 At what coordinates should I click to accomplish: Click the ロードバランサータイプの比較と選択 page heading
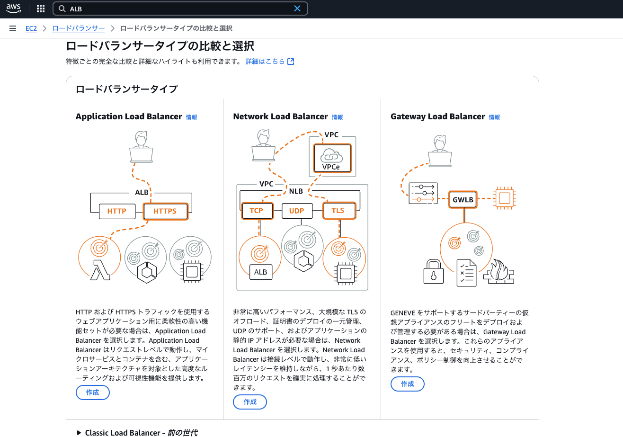tap(160, 46)
